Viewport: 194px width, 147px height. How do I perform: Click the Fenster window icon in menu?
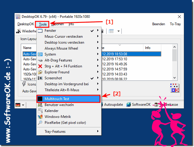40,31
